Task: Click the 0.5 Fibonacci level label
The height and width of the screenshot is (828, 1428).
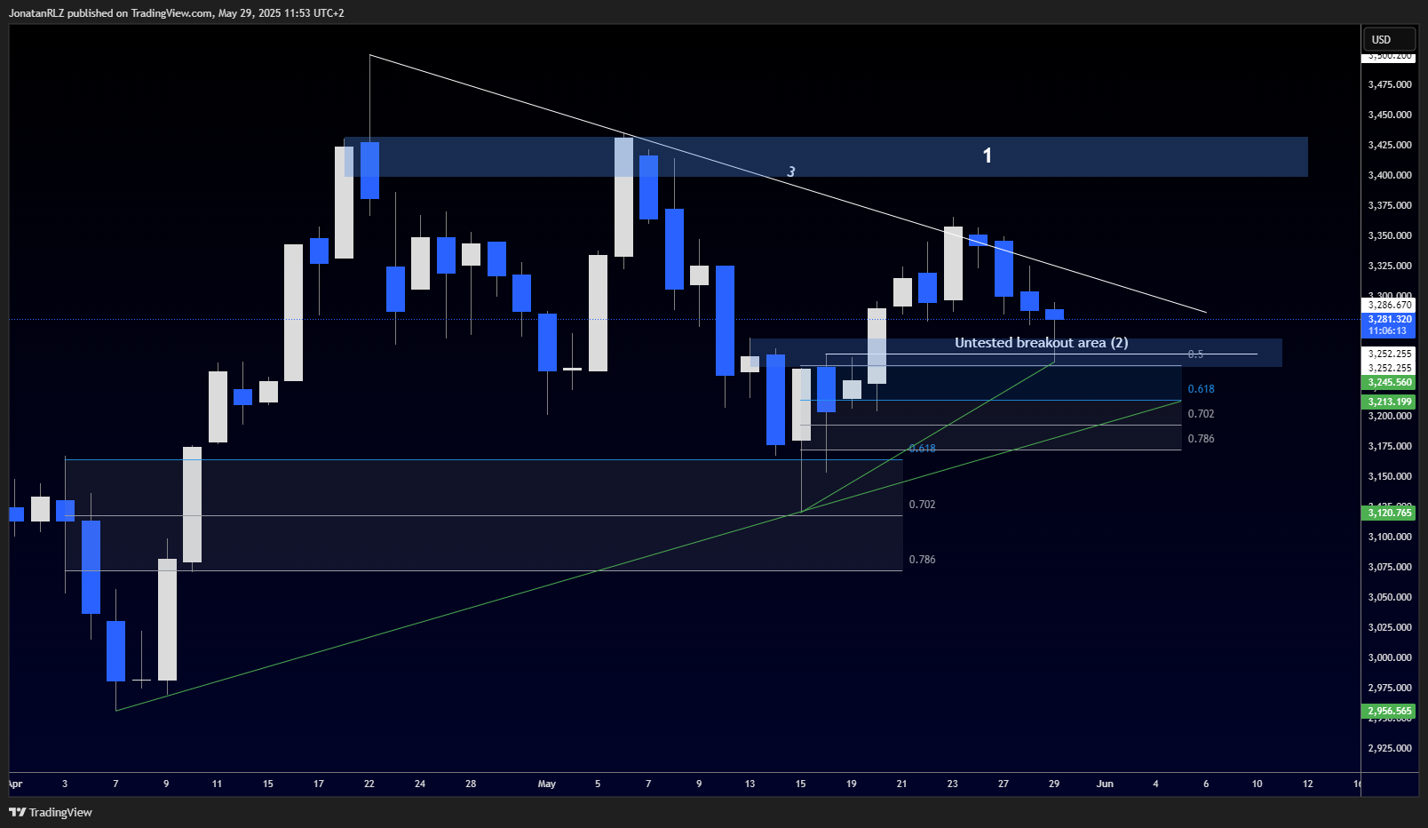Action: (x=1195, y=354)
